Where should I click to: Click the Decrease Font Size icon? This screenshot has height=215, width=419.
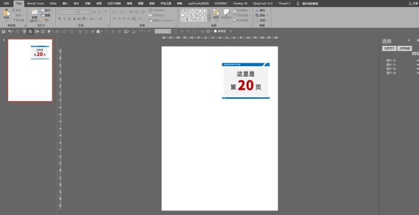point(100,12)
